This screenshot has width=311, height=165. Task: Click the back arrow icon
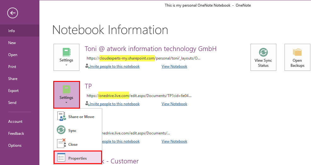13,13
